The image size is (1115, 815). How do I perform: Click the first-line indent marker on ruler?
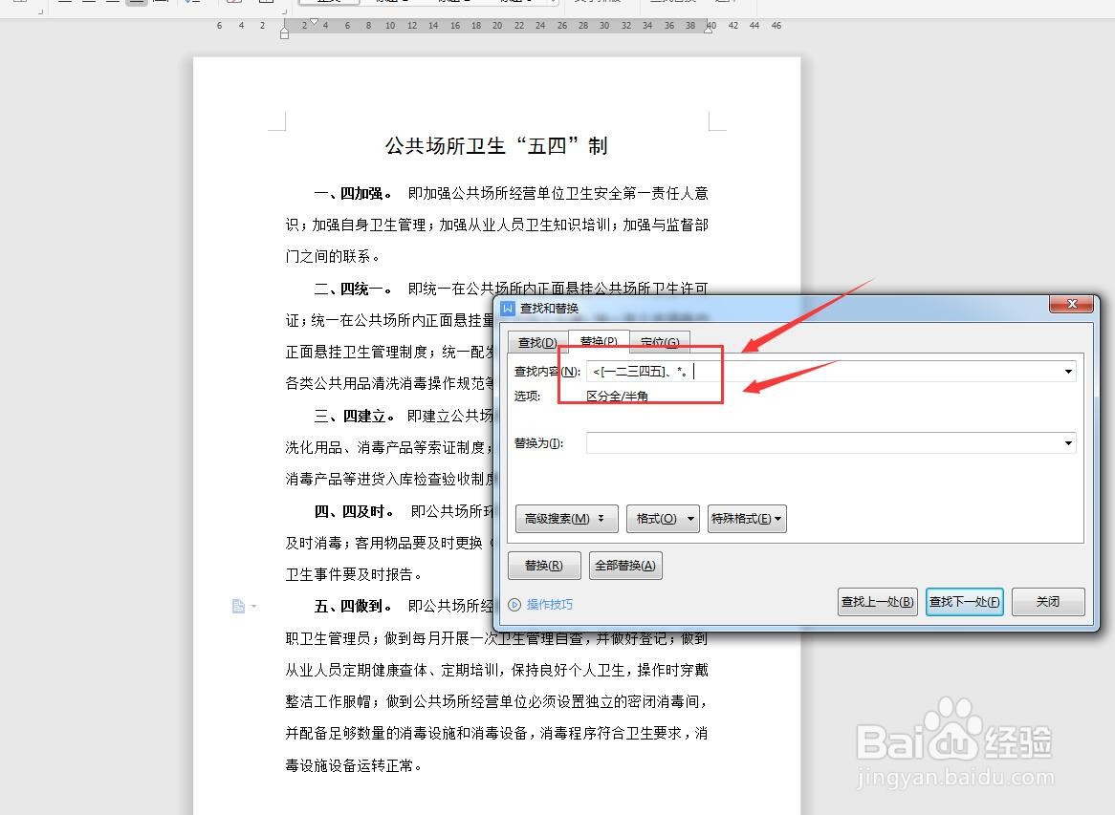[x=315, y=21]
